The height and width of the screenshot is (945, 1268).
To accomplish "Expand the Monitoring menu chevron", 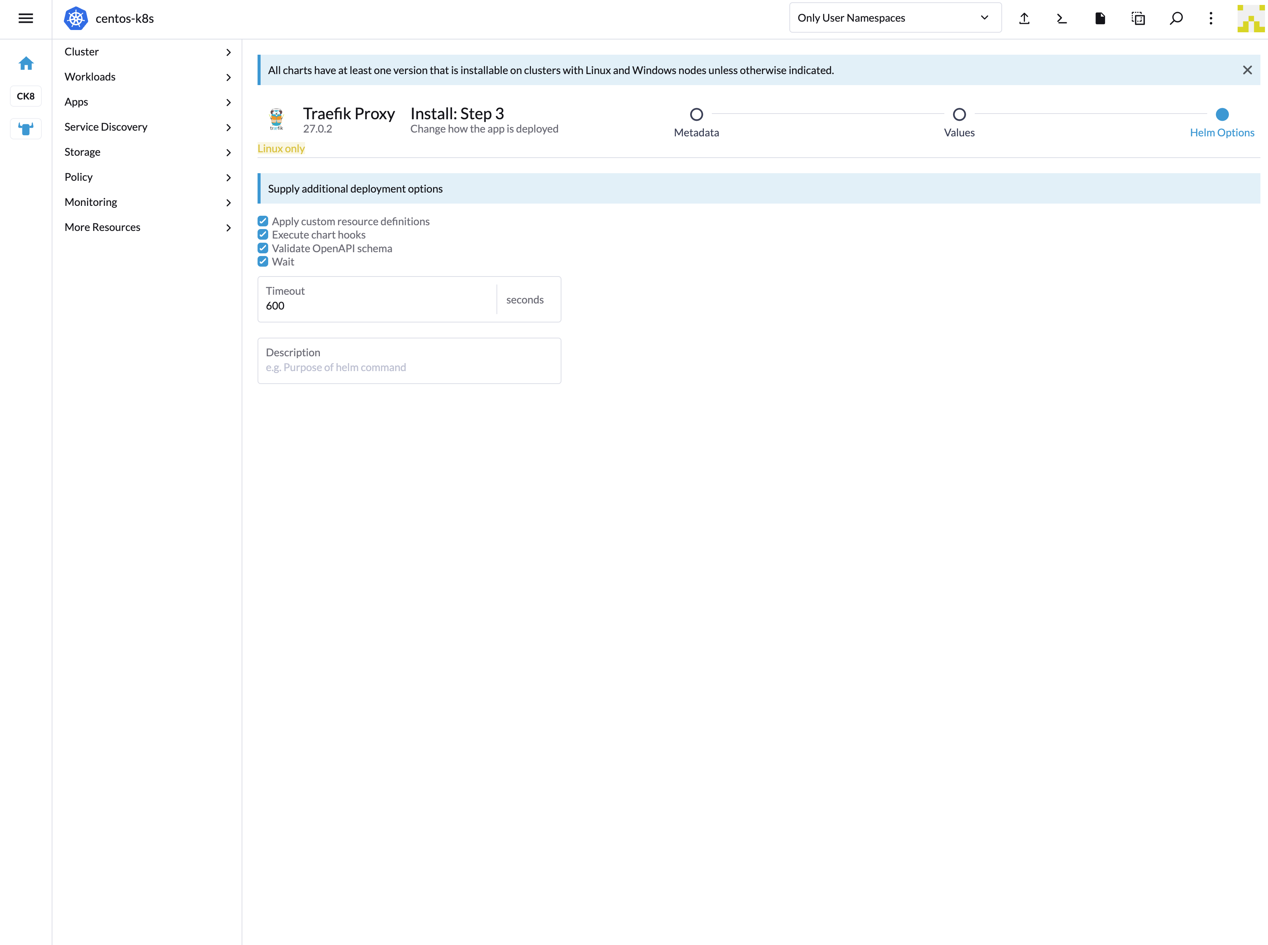I will pos(228,202).
